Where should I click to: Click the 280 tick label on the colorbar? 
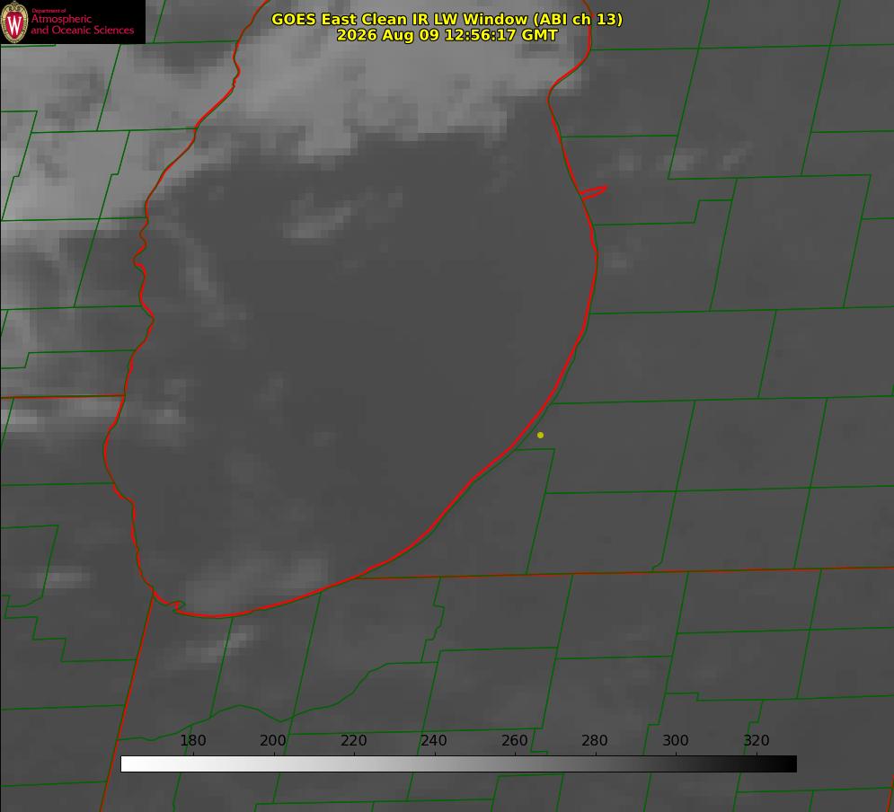coord(595,740)
